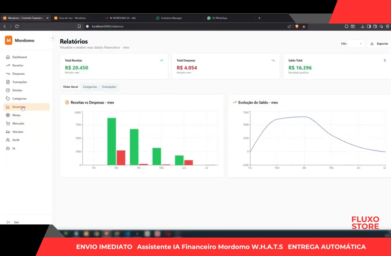Go to Receitas in sidebar
Screen dimensions: 391x256
point(18,65)
